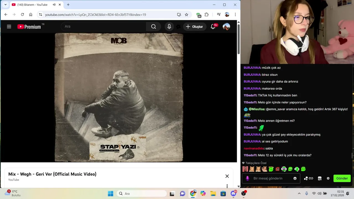Open the tab search dropdown arrow

[x=5, y=5]
